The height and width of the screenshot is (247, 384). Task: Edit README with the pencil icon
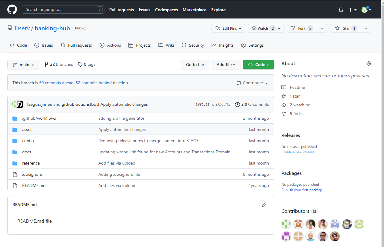[x=264, y=205]
